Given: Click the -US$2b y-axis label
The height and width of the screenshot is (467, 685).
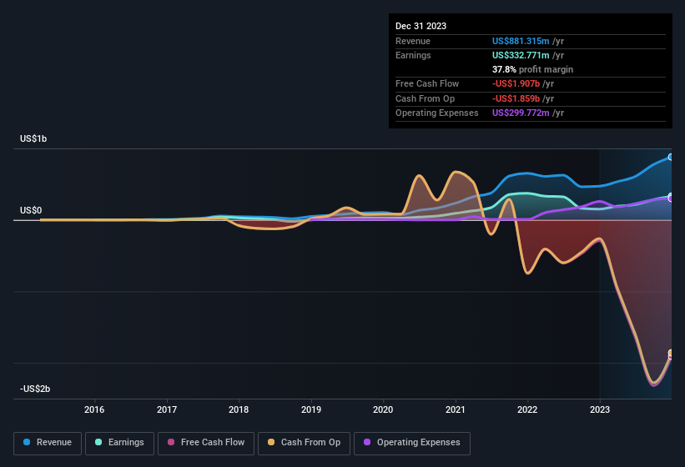Looking at the screenshot, I should click(35, 389).
